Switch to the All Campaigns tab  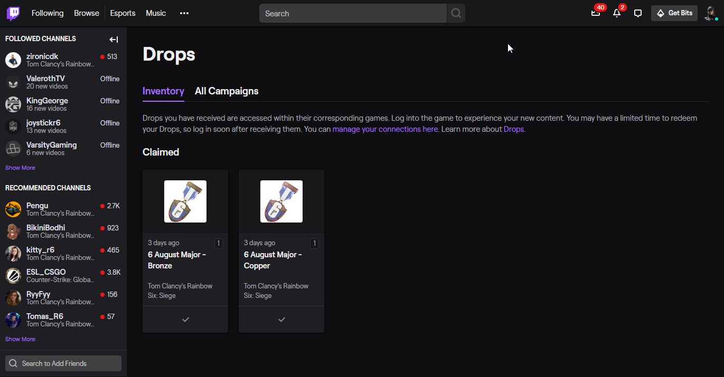click(227, 91)
